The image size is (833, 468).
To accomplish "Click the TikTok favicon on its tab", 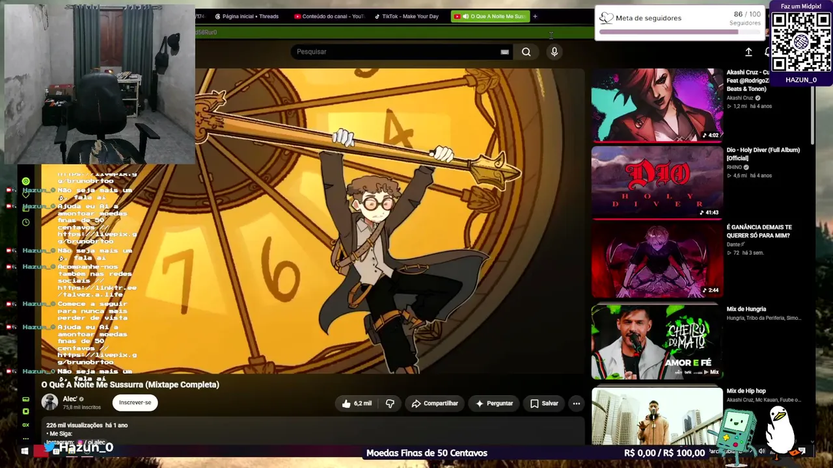I will (377, 16).
